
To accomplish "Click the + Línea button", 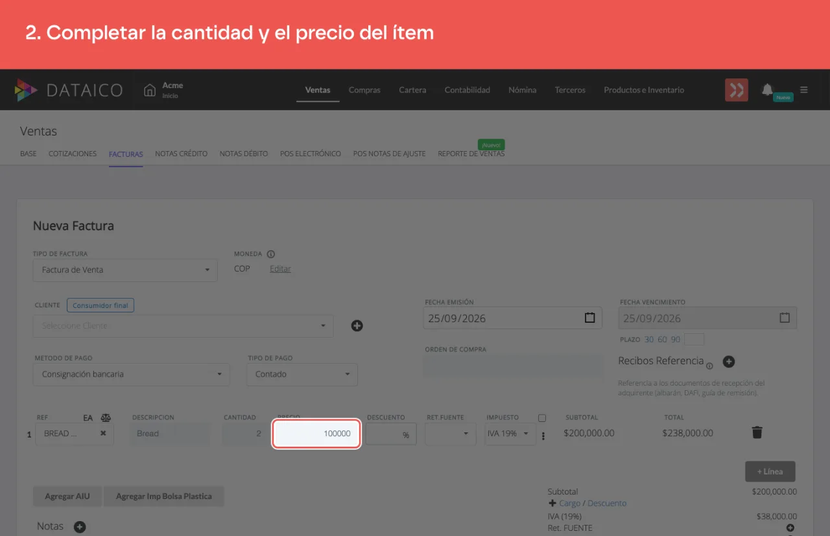I will (770, 471).
